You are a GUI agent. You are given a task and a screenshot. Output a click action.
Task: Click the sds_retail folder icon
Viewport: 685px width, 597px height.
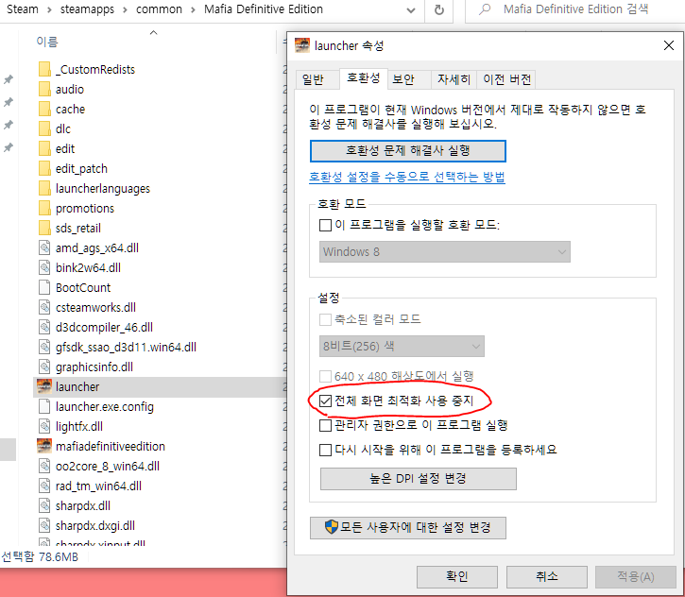pyautogui.click(x=44, y=228)
